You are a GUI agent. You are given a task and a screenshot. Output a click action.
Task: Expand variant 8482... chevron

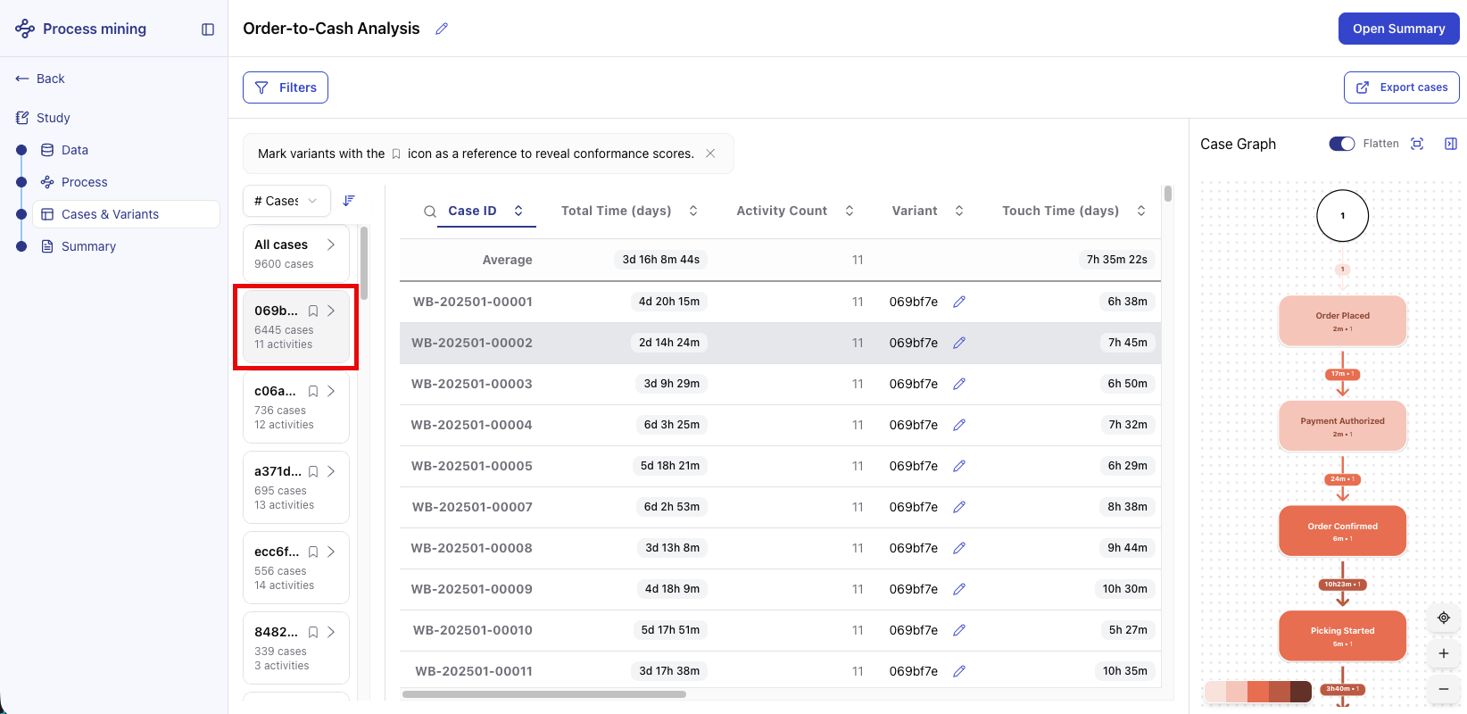coord(331,632)
